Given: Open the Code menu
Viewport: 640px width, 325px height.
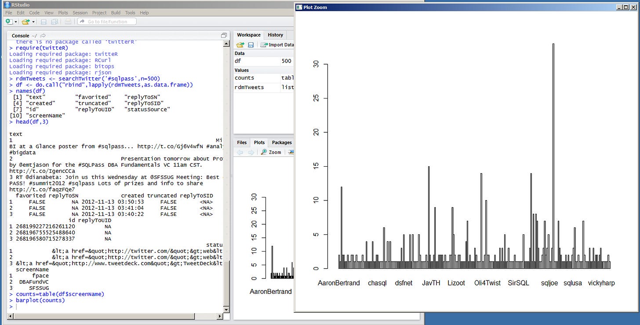Looking at the screenshot, I should [34, 13].
